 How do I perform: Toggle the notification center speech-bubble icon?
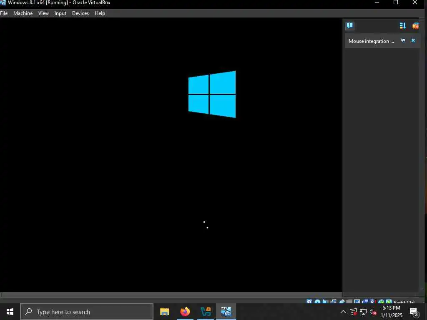pos(350,26)
